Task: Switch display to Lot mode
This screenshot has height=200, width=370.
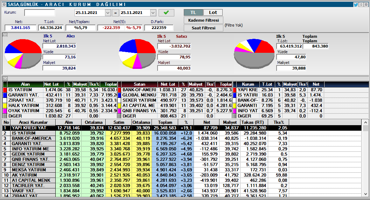Action: (x=213, y=13)
